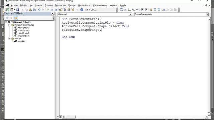Switch to Full Module View button
Screen dimensions: 214x120
click(x=61, y=117)
